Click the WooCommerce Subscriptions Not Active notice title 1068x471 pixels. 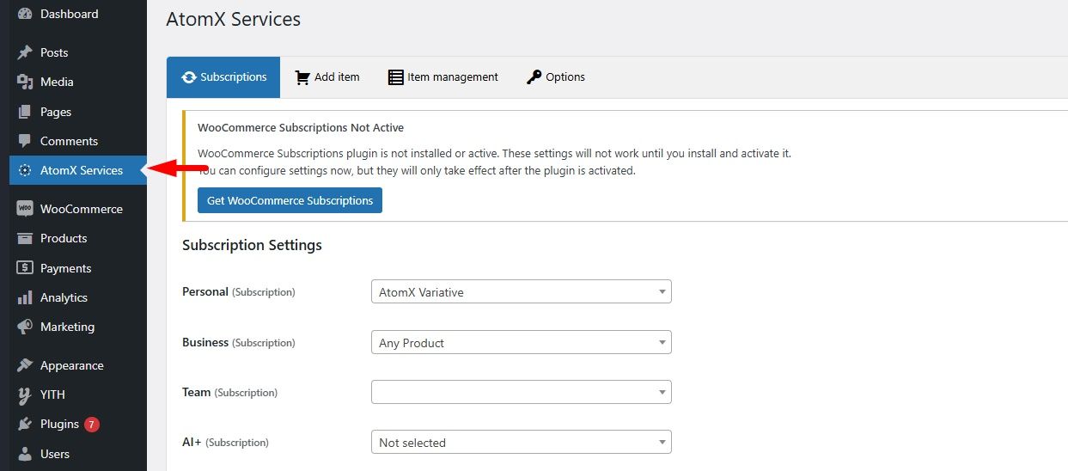pyautogui.click(x=301, y=127)
